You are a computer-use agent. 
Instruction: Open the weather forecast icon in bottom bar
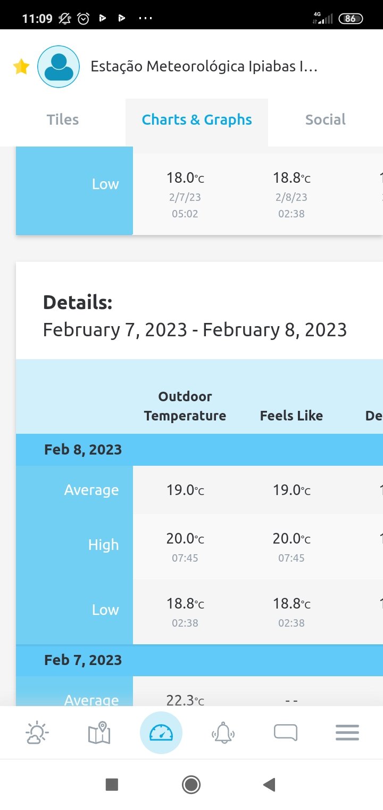(x=37, y=733)
